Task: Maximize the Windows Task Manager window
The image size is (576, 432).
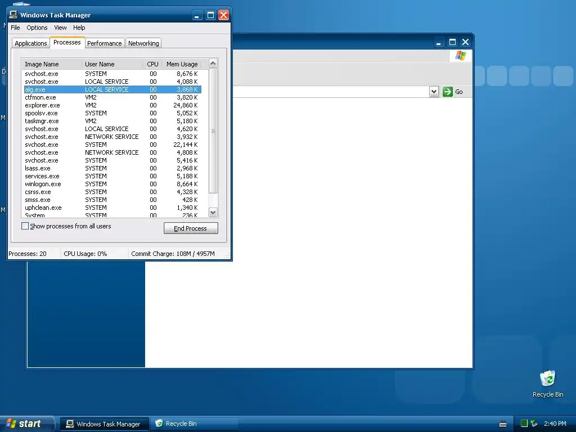Action: tap(210, 15)
